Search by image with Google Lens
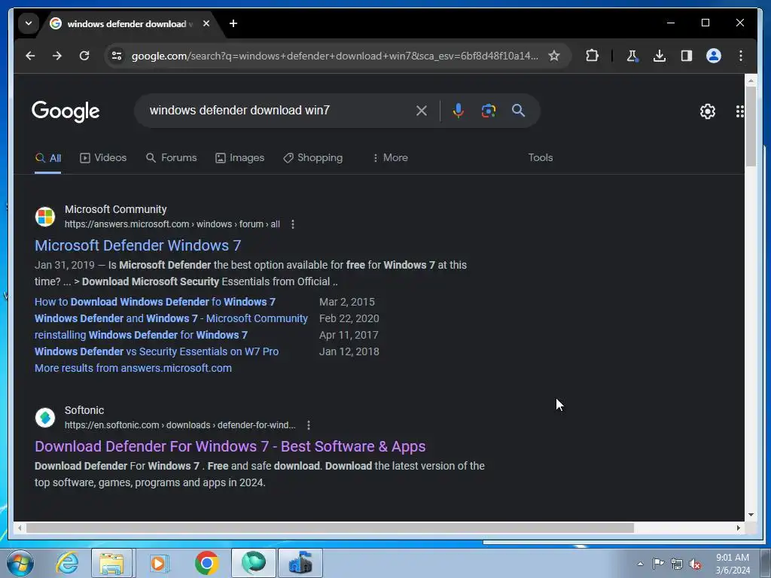Image resolution: width=771 pixels, height=578 pixels. [488, 111]
